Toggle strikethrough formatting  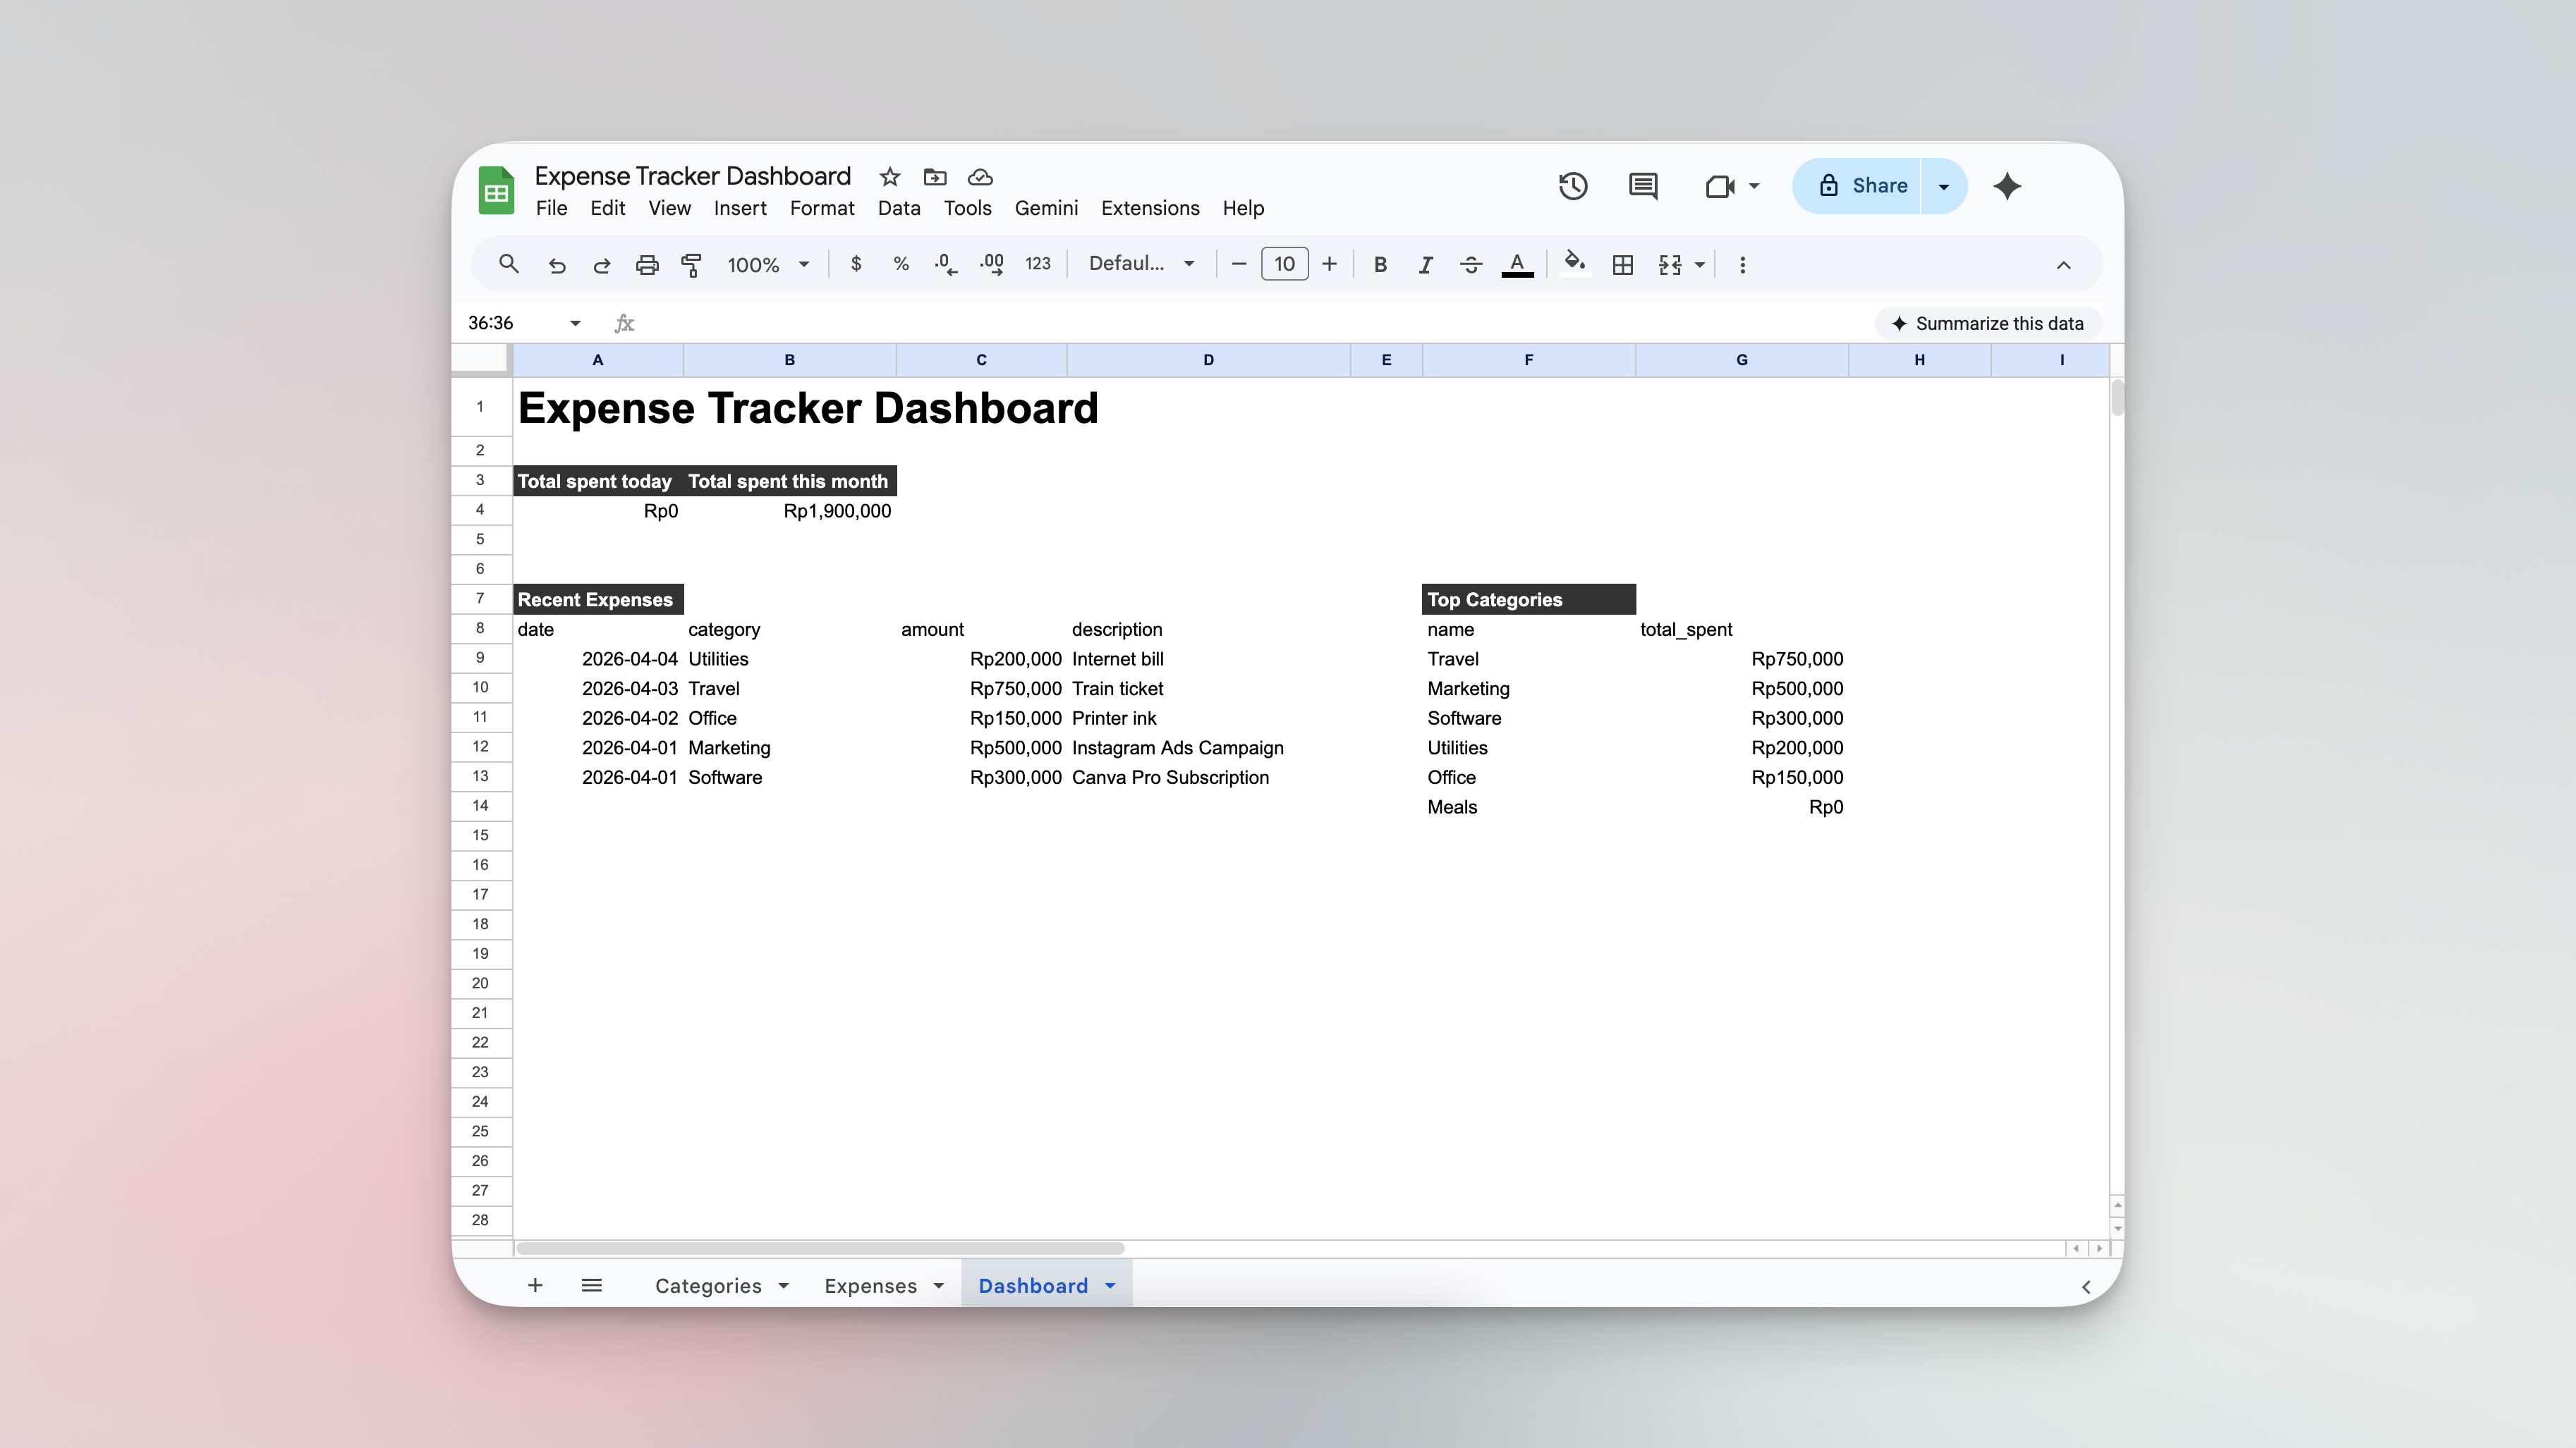coord(1471,265)
